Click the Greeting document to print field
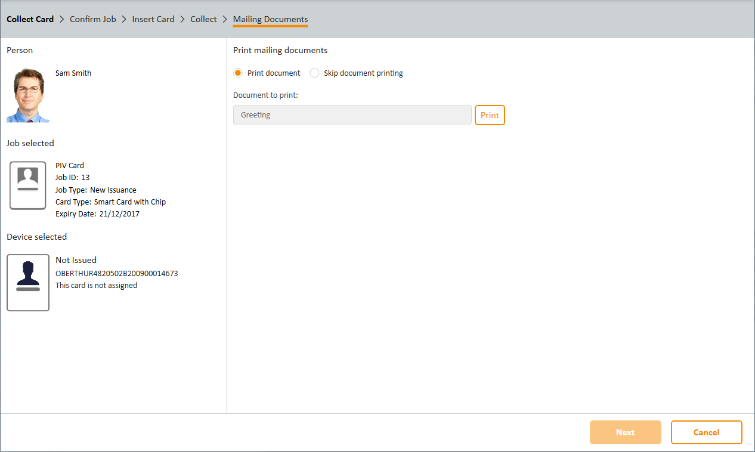The width and height of the screenshot is (755, 452). tap(352, 115)
